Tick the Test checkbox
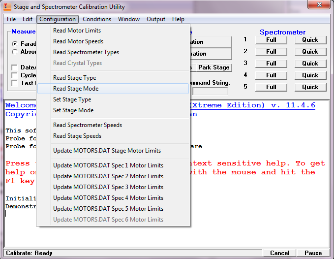The height and width of the screenshot is (259, 334). coord(15,83)
